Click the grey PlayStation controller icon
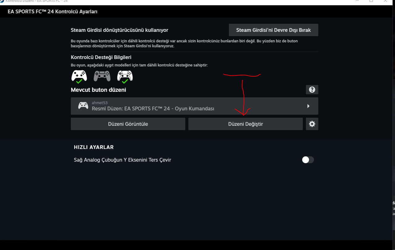 point(102,76)
